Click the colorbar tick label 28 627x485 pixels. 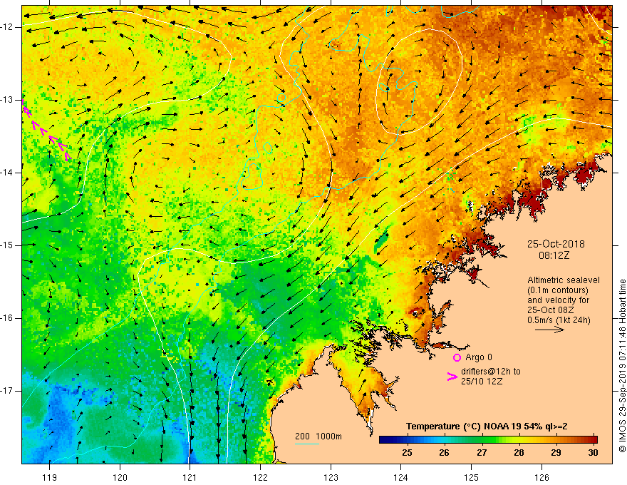coord(519,453)
